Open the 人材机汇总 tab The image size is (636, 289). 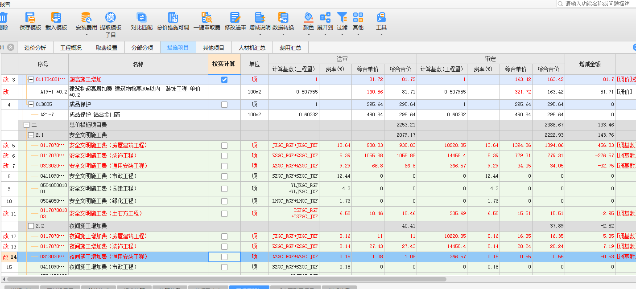[x=252, y=48]
